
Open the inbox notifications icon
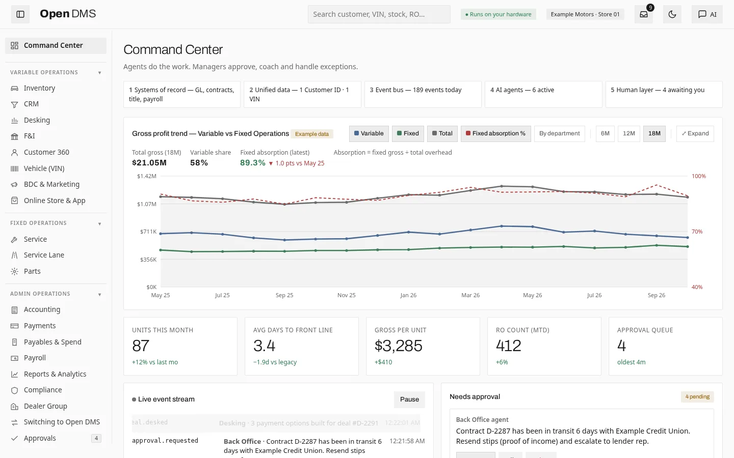click(644, 14)
